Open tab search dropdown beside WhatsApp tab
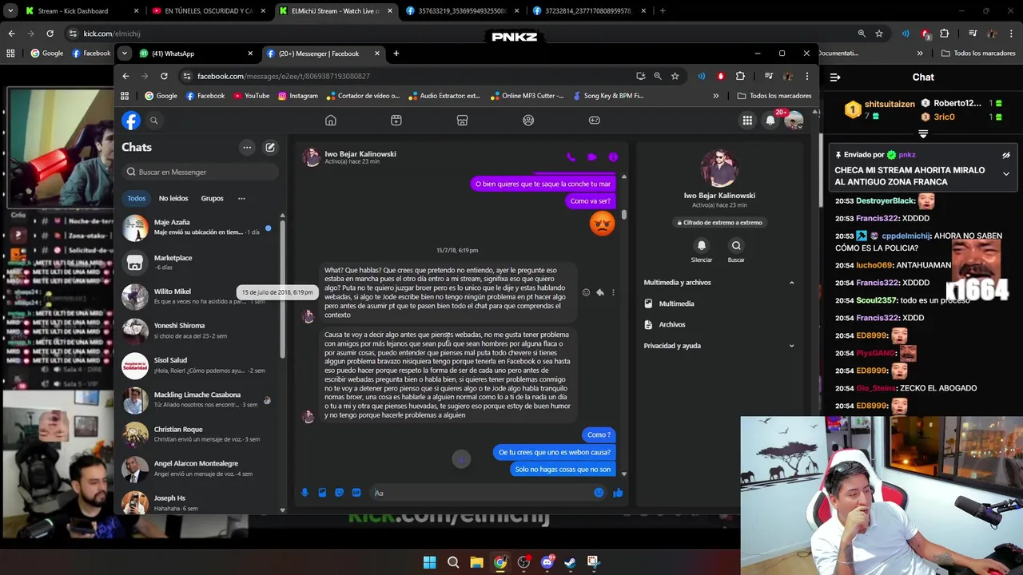 pos(125,54)
